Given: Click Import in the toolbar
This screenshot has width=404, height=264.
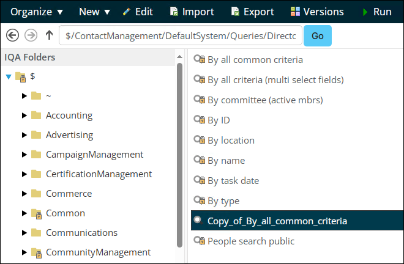Looking at the screenshot, I should pyautogui.click(x=192, y=12).
